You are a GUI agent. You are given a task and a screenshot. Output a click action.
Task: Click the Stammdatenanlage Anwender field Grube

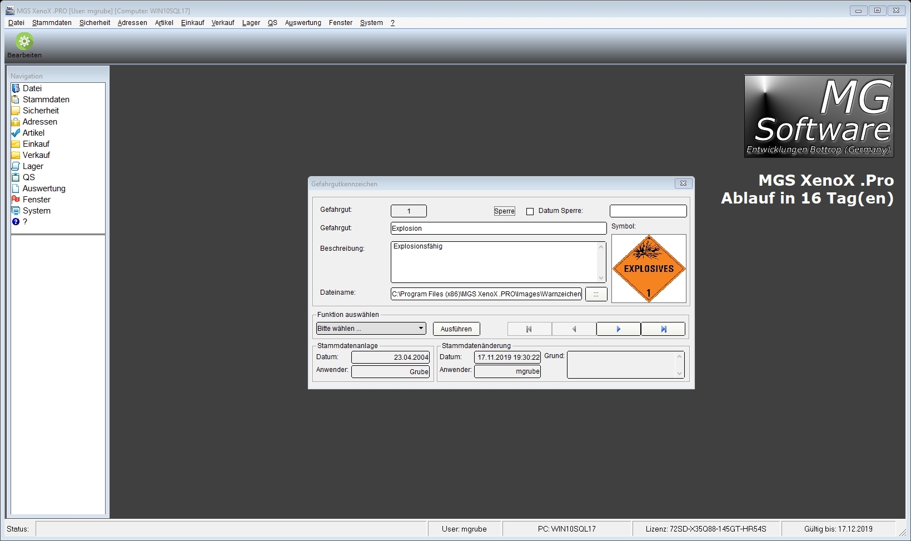(391, 372)
